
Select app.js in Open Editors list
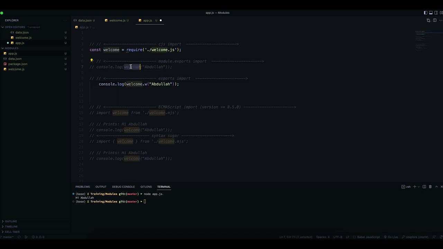(x=35, y=43)
